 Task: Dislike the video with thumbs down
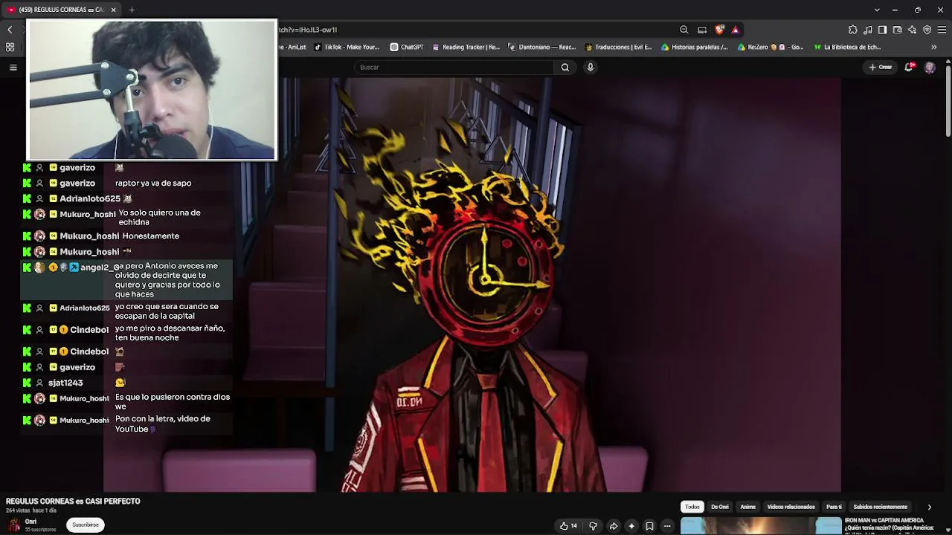point(593,526)
